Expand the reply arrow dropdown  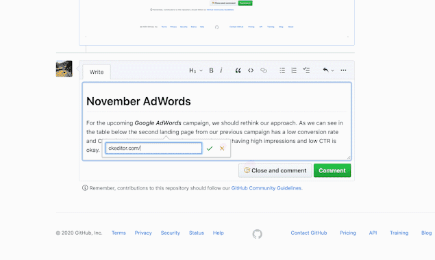[332, 70]
